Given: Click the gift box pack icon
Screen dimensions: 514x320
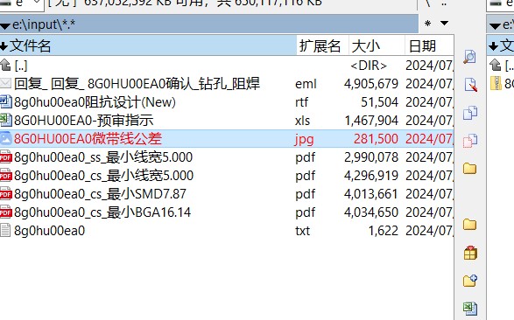Looking at the screenshot, I should coord(470,253).
